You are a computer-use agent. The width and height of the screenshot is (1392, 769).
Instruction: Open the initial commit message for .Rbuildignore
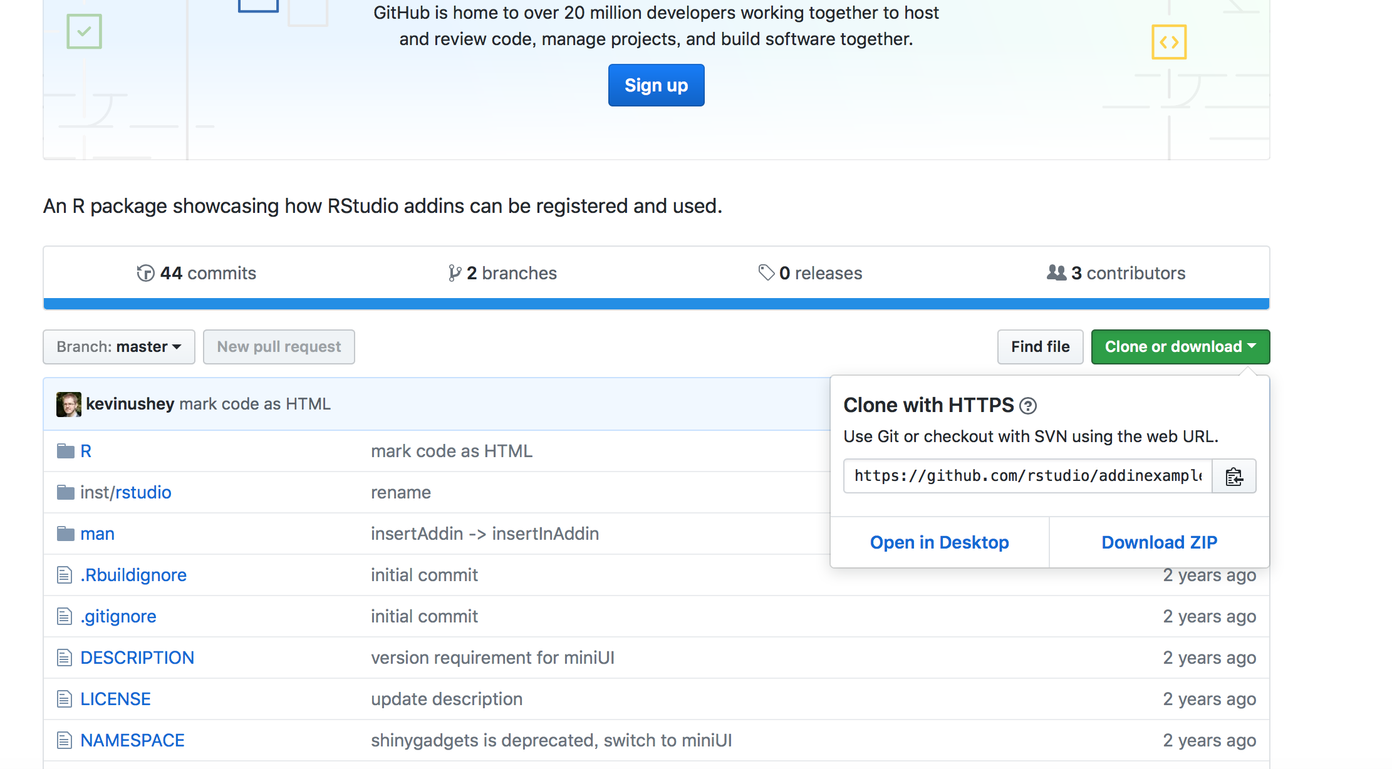[x=424, y=575]
